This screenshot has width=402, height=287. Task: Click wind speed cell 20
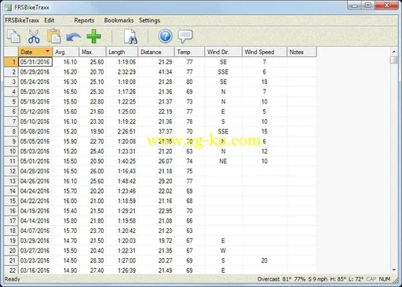point(265,260)
